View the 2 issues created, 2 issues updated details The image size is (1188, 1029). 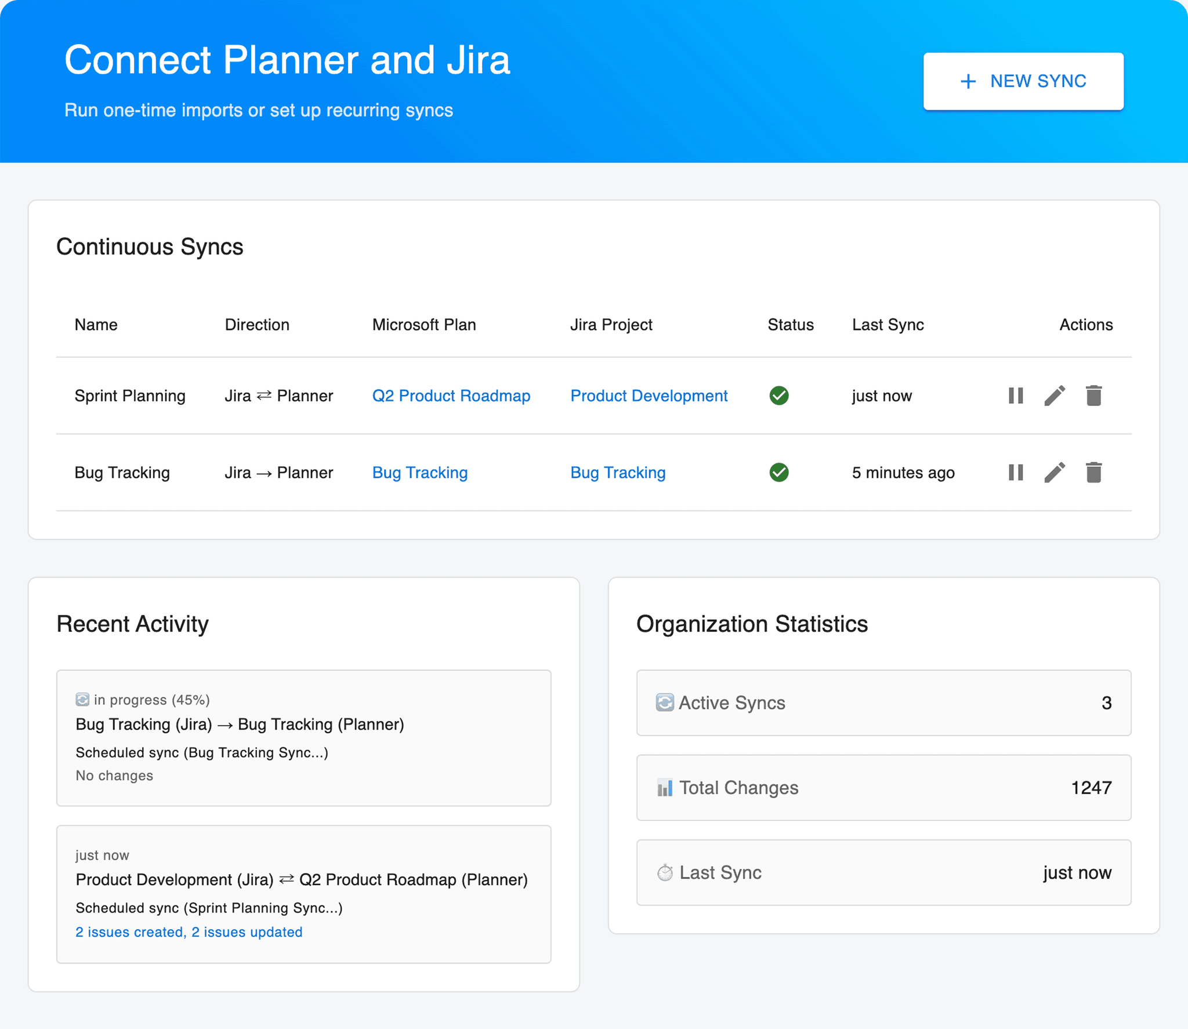[188, 932]
